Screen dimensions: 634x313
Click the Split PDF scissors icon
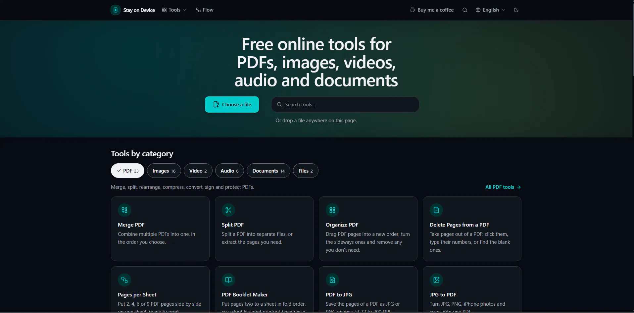pyautogui.click(x=228, y=210)
